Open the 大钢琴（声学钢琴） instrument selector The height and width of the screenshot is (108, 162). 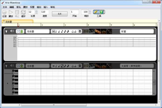137,66
